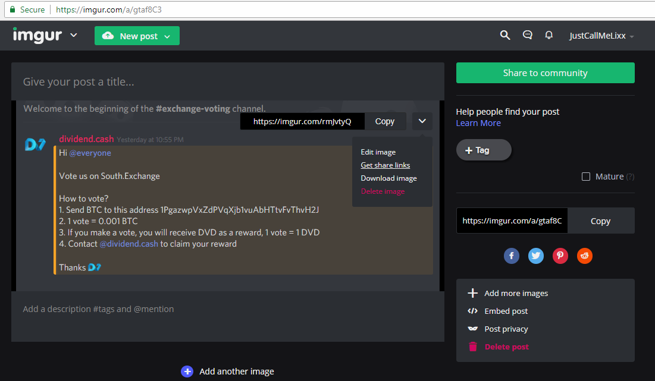Click the secure padlock icon

[12, 9]
